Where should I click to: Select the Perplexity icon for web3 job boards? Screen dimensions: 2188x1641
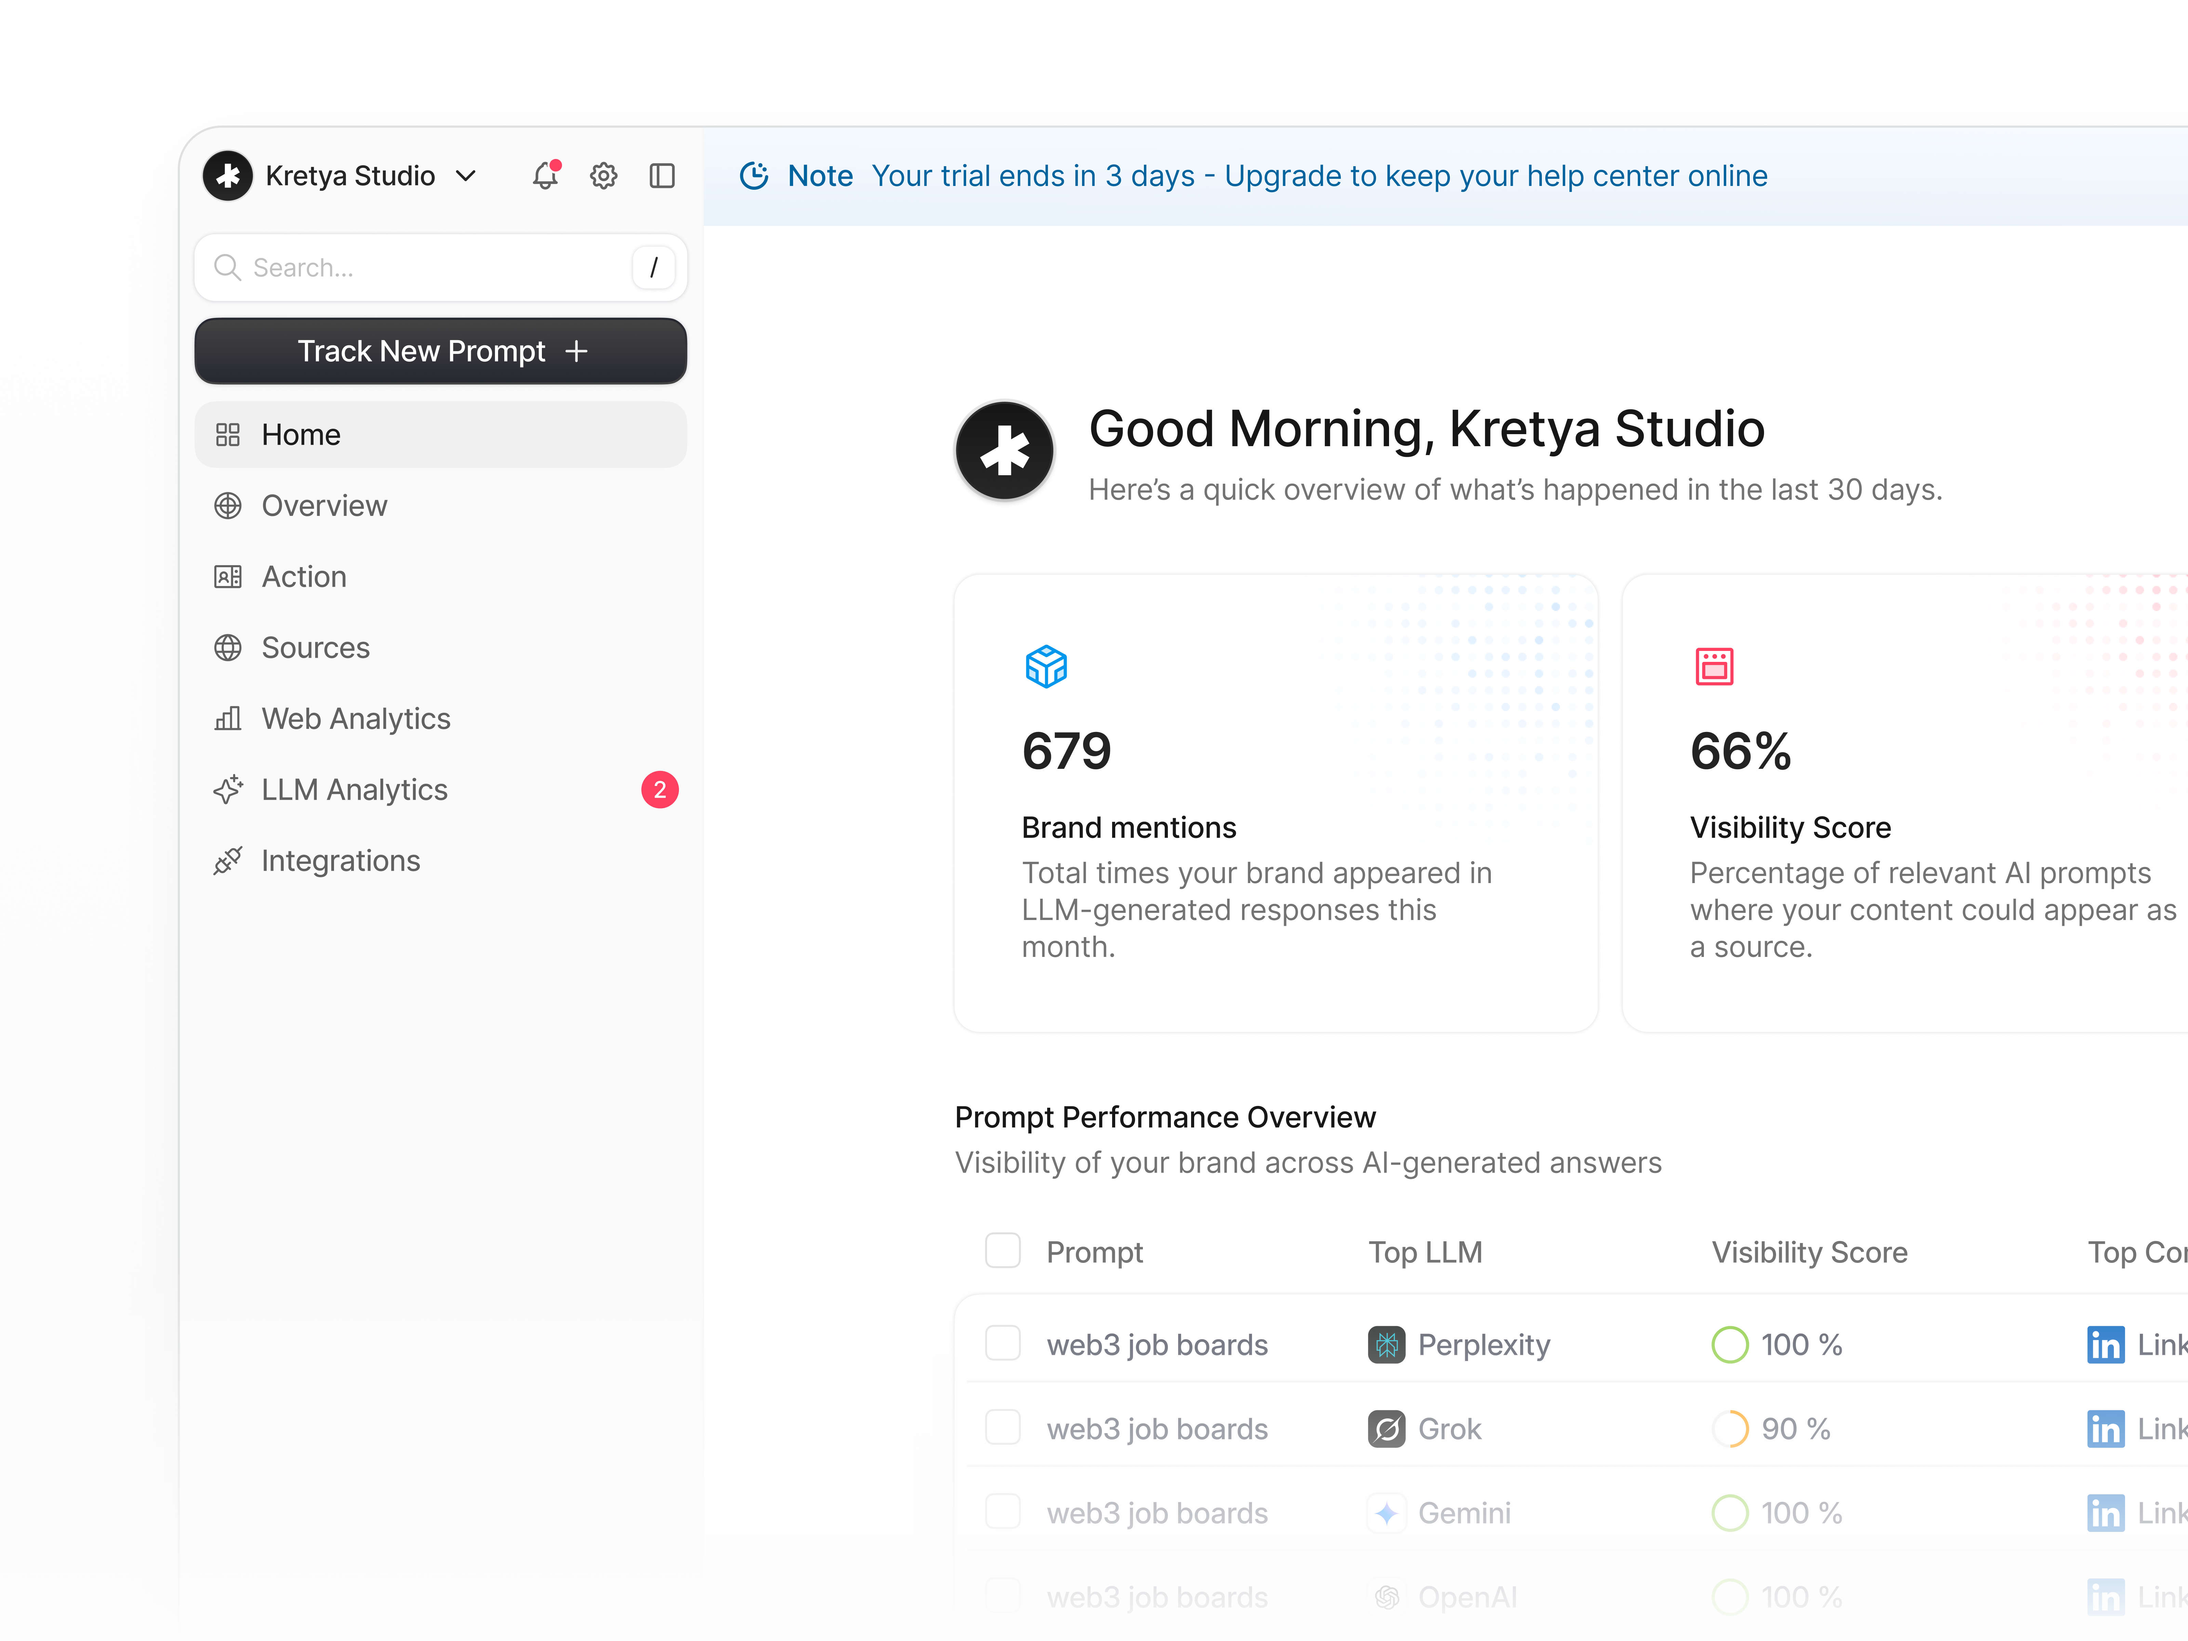[x=1387, y=1344]
